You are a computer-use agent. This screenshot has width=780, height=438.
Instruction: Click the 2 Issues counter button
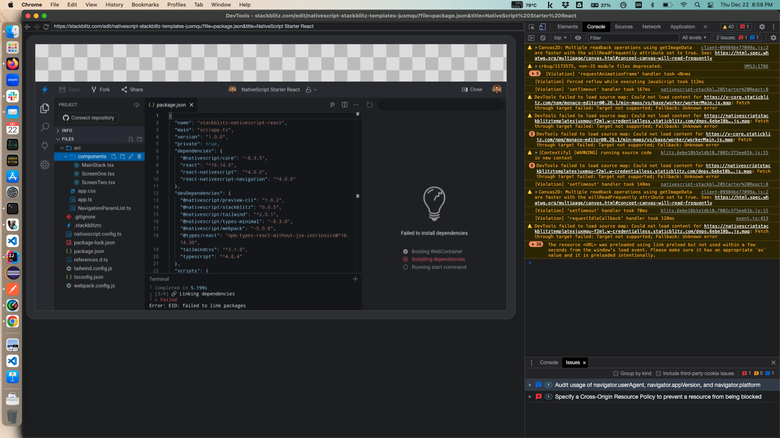pyautogui.click(x=737, y=38)
